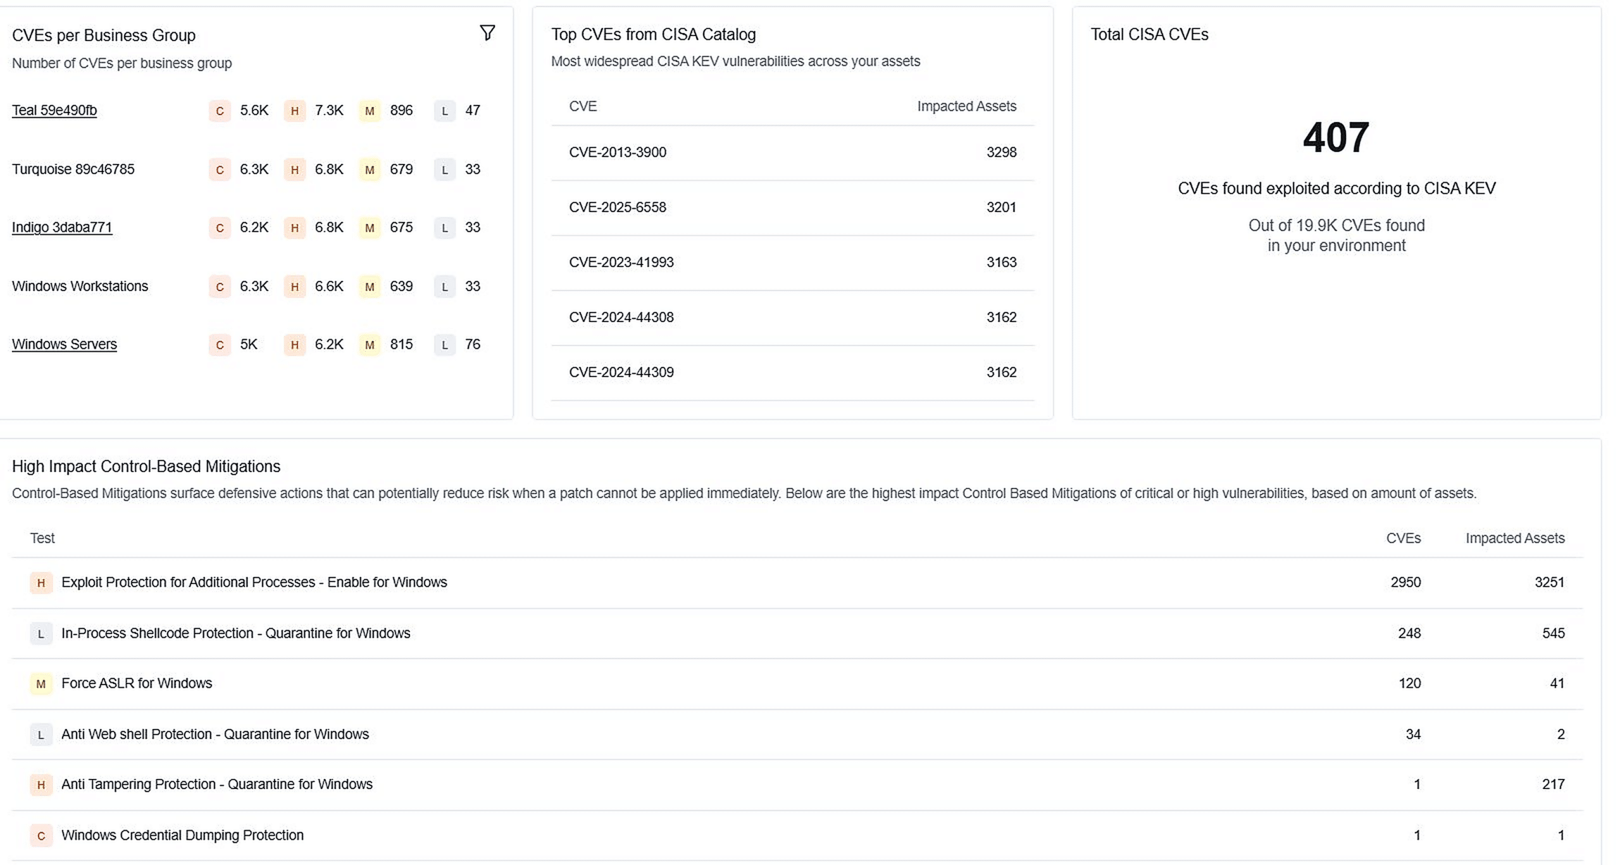Click the Low badge for Windows Workstations
The width and height of the screenshot is (1620, 865).
[x=444, y=287]
